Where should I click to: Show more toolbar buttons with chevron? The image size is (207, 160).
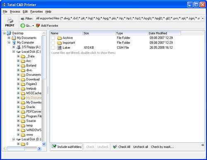click(x=202, y=145)
